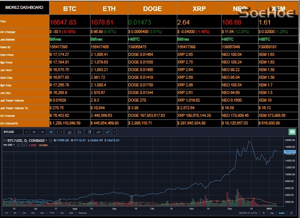Click the ETH column header
Screen dimensions: 300x218
click(x=109, y=9)
